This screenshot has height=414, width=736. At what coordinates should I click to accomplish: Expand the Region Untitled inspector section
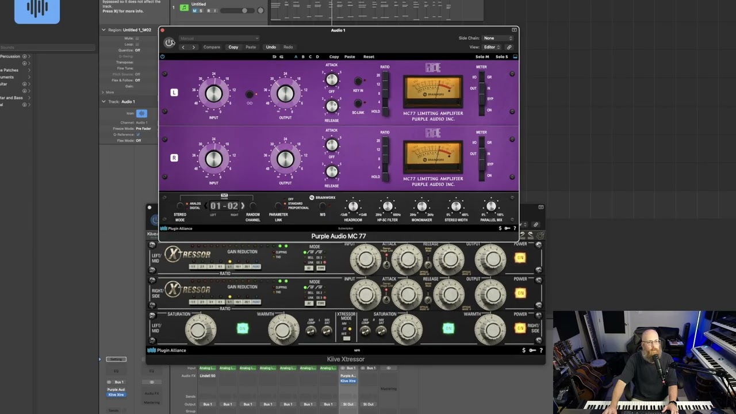pyautogui.click(x=103, y=30)
